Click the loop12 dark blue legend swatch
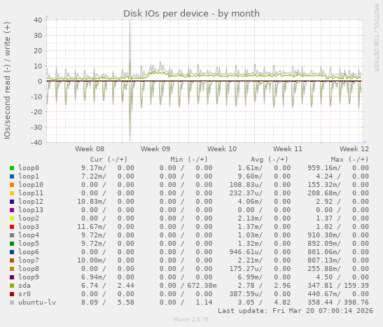383x327 pixels. [x=12, y=202]
